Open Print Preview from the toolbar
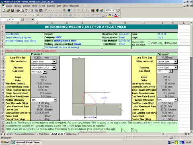Image resolution: width=193 pixels, height=145 pixels. click(x=22, y=10)
